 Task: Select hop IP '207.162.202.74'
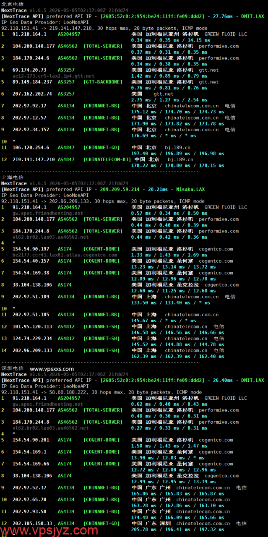32,94
